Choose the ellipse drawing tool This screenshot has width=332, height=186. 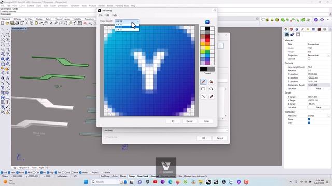[211, 89]
